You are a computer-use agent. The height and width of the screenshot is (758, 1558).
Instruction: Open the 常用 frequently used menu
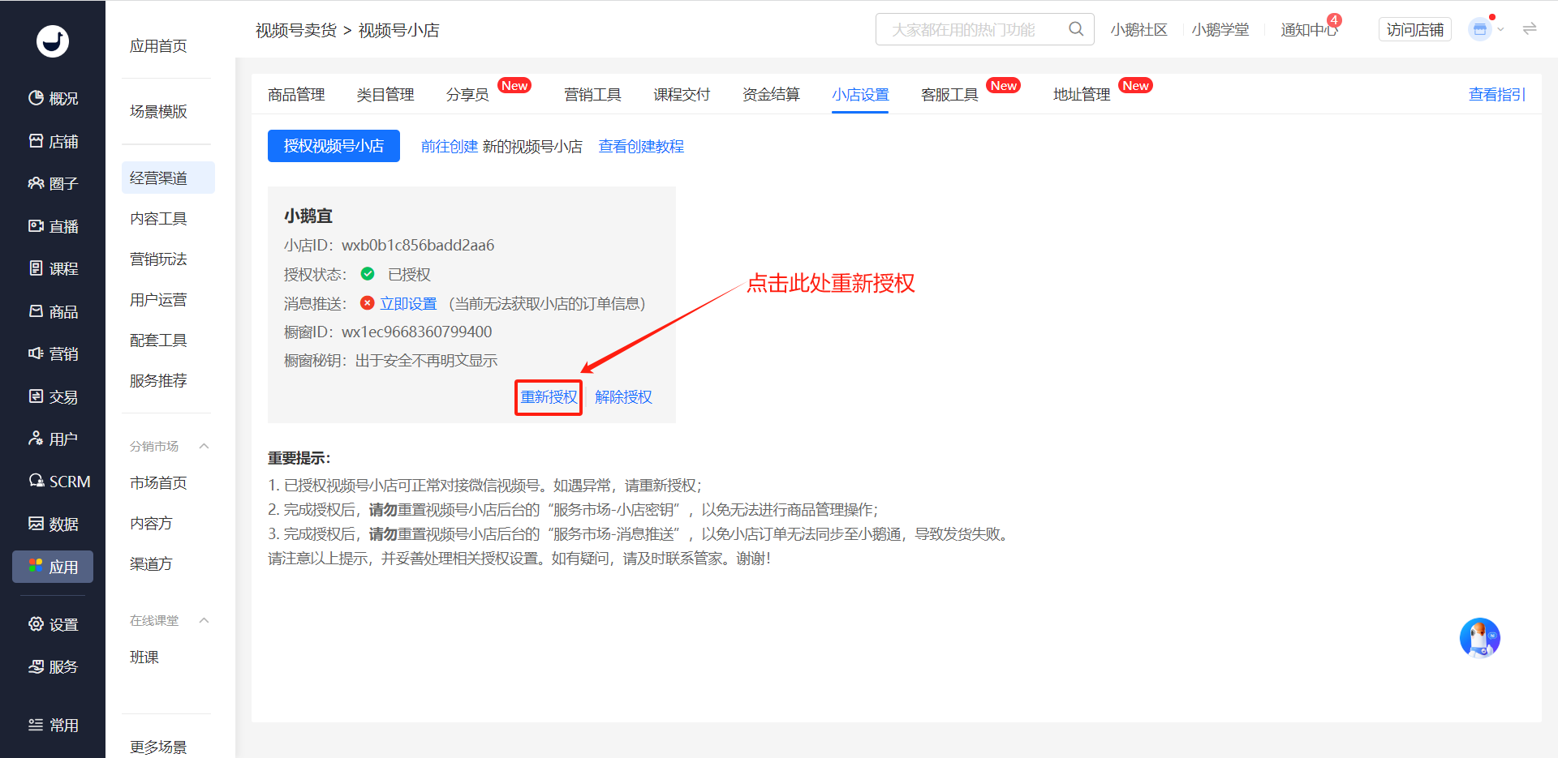click(53, 725)
